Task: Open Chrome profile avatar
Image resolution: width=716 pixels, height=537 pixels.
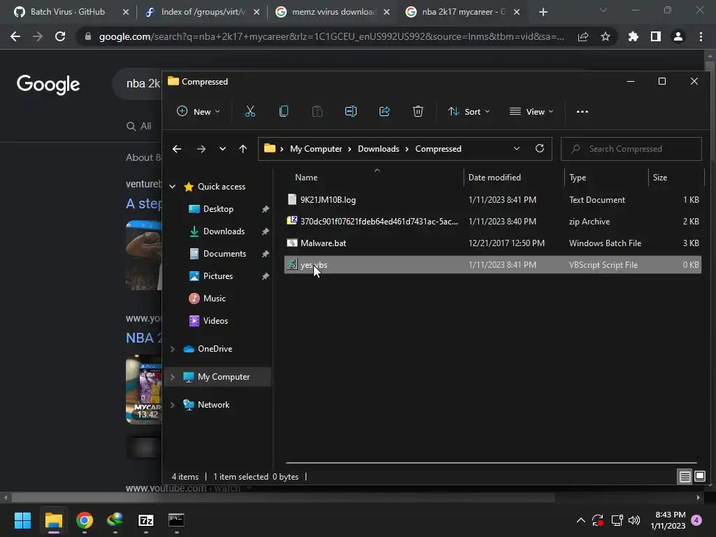Action: pyautogui.click(x=678, y=36)
